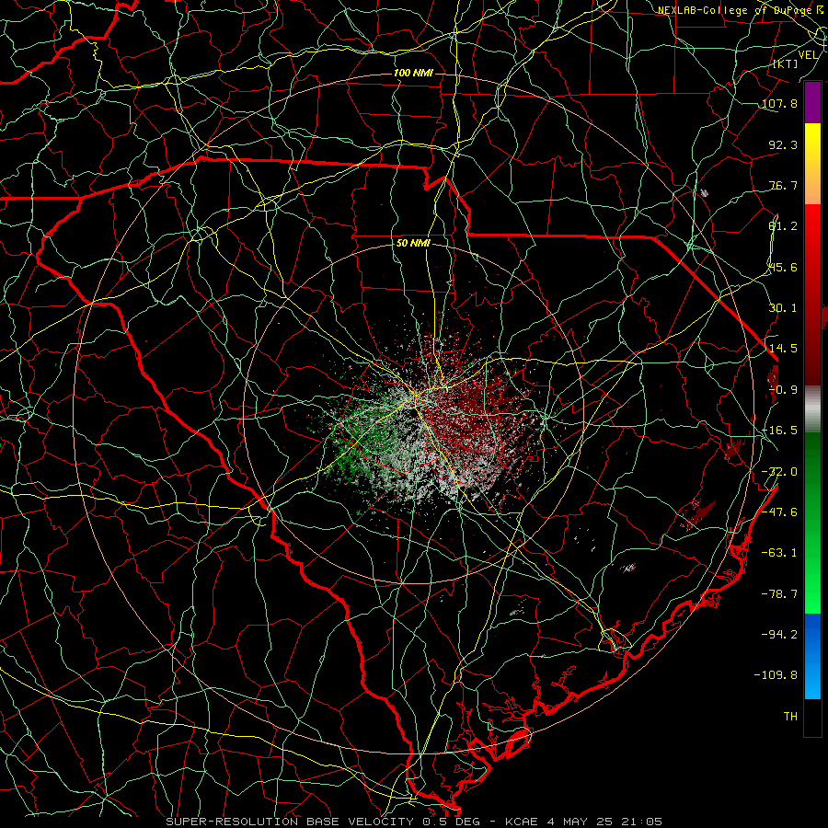This screenshot has width=828, height=828.
Task: Click the 76.7 velocity scale value
Action: [x=783, y=185]
